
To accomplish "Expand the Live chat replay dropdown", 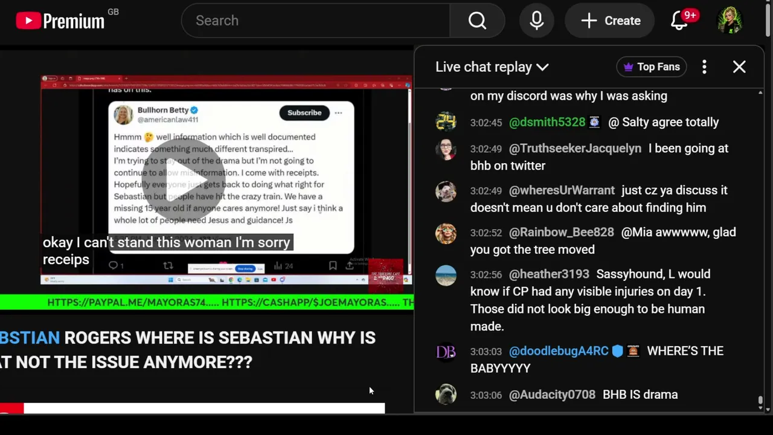I will (492, 67).
